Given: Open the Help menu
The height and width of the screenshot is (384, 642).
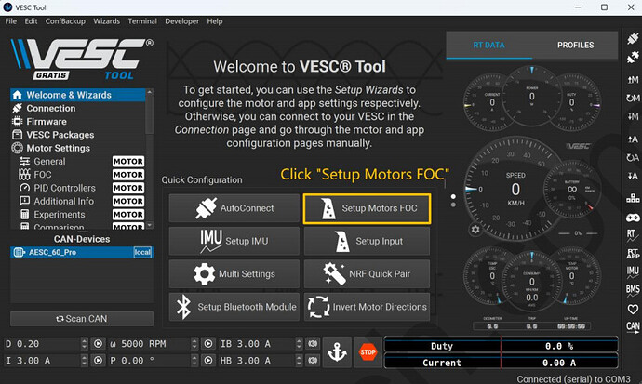Looking at the screenshot, I should point(215,21).
